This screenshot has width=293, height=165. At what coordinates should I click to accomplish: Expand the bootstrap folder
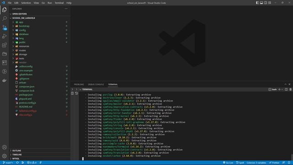pyautogui.click(x=40, y=26)
